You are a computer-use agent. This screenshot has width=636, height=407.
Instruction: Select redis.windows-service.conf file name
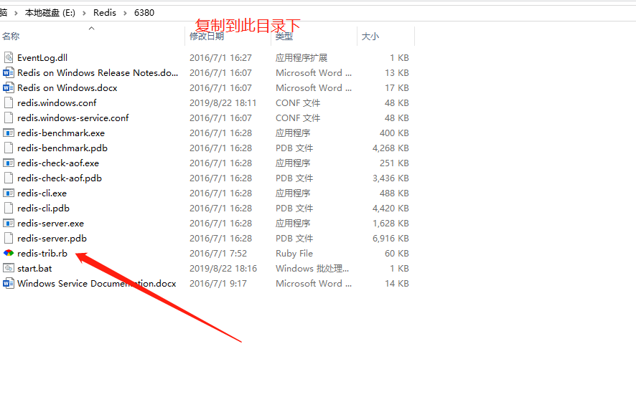(x=73, y=118)
